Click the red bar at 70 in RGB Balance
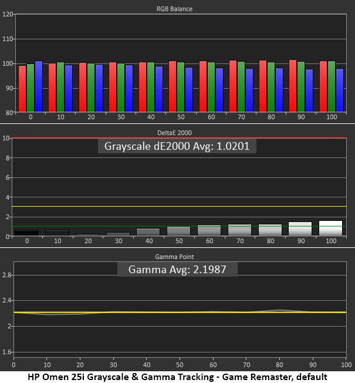Viewport: 355px width, 383px height. [233, 86]
